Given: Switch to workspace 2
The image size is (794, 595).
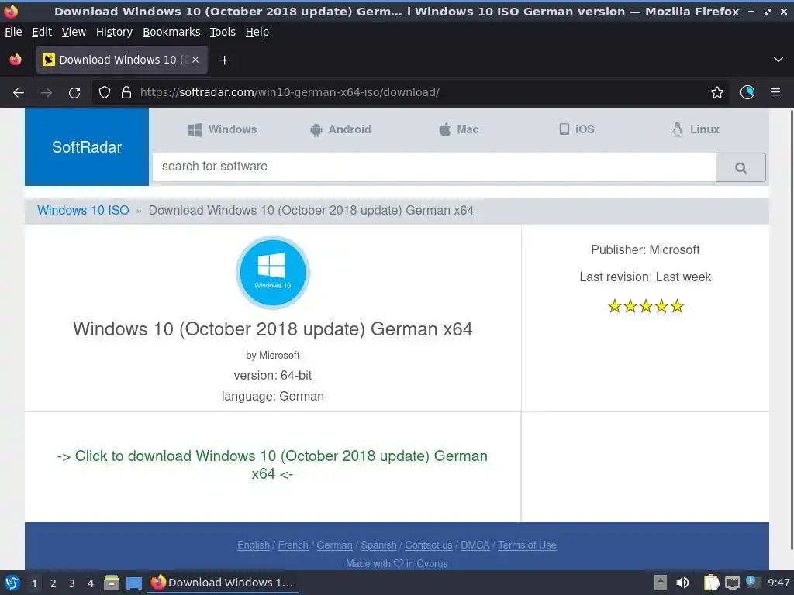Looking at the screenshot, I should [x=54, y=583].
